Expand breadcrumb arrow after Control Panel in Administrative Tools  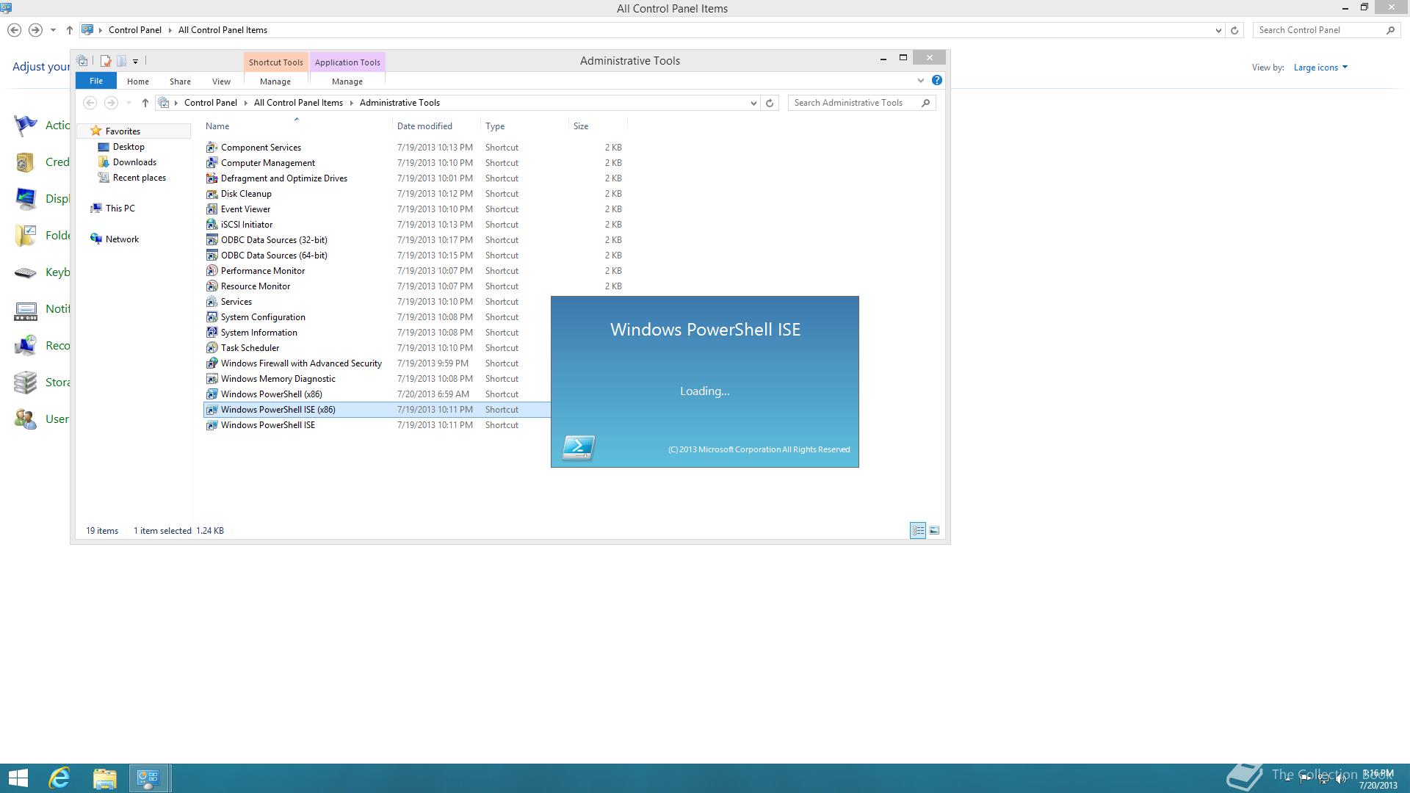click(245, 103)
